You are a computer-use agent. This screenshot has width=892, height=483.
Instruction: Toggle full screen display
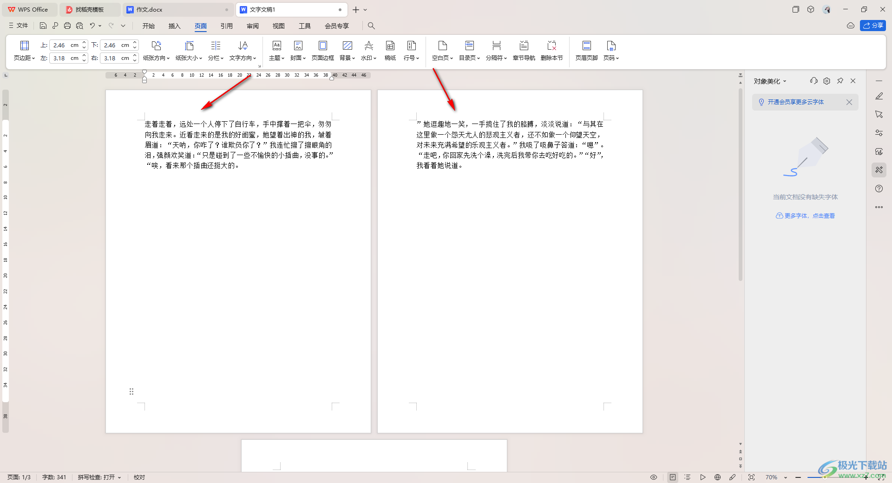(881, 477)
